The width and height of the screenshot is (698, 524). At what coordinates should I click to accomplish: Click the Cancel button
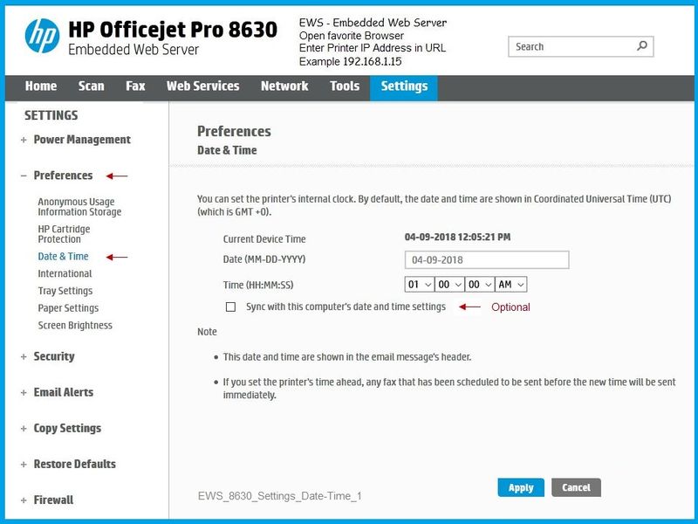(577, 487)
